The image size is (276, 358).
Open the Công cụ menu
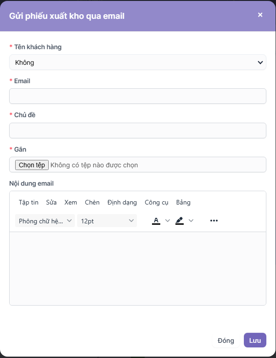tap(157, 202)
